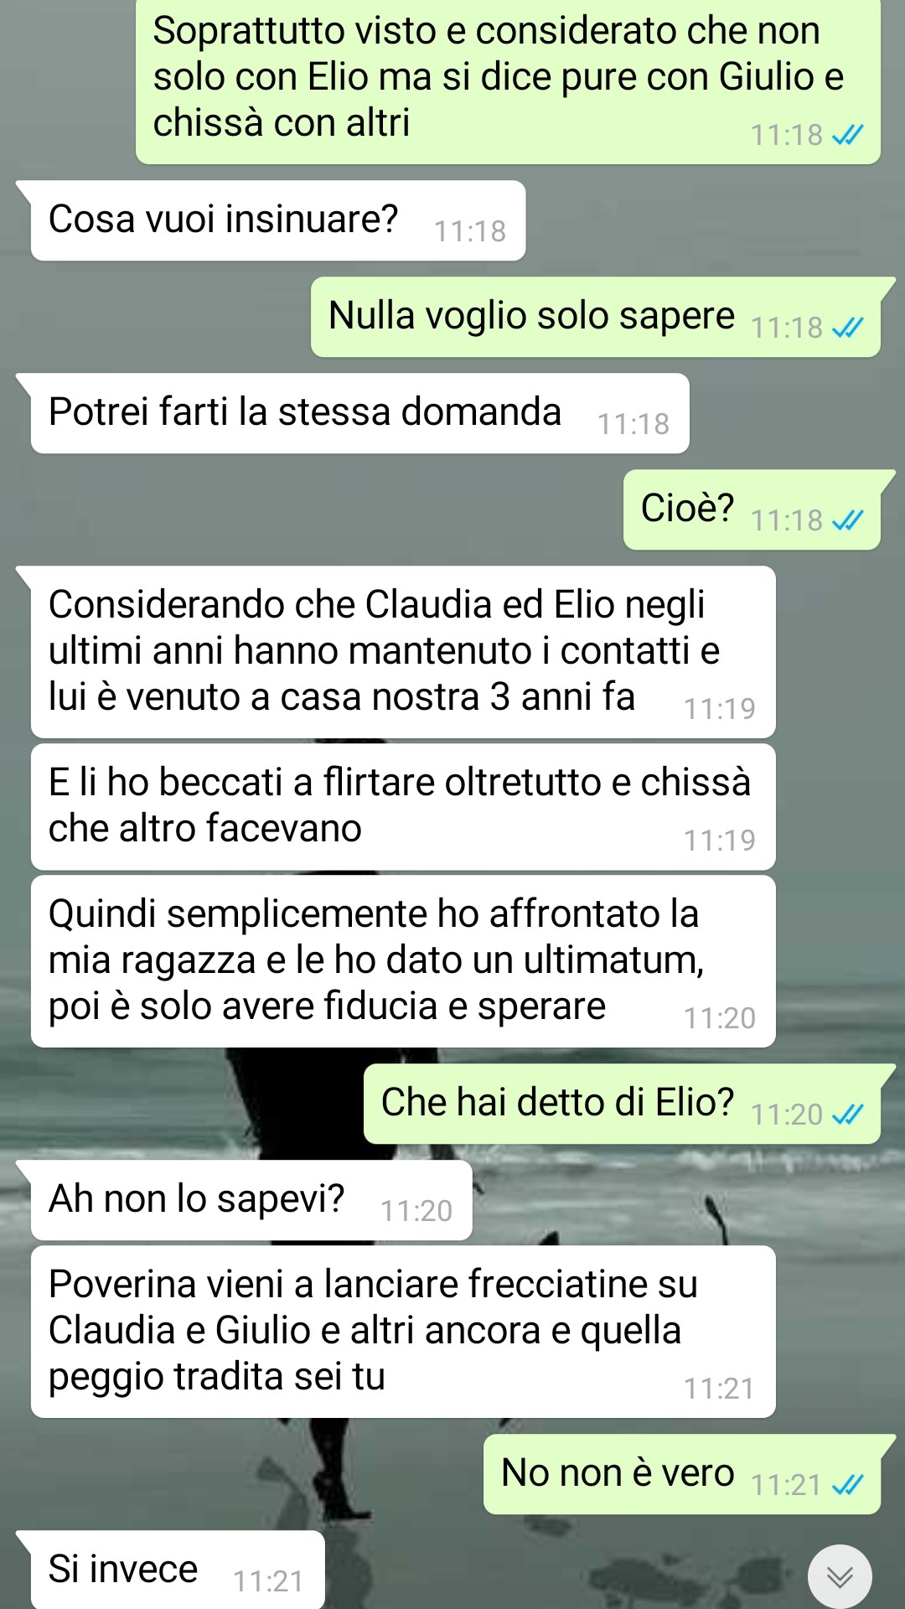Tap read receipt checkmarks on 'Cioè?' message

click(x=847, y=521)
